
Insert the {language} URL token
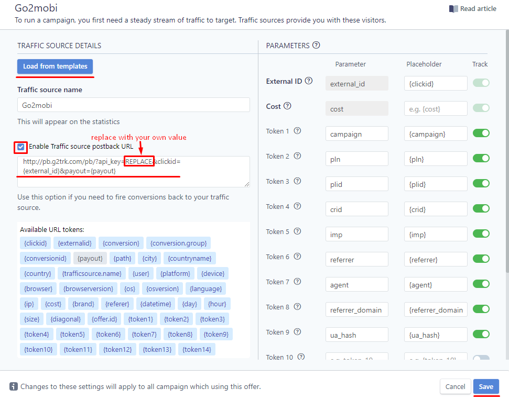point(206,288)
